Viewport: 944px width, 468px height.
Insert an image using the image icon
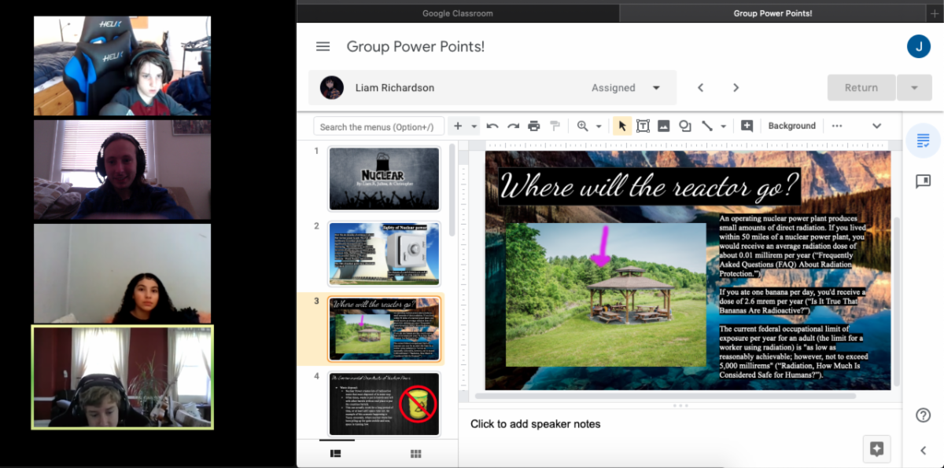(663, 126)
